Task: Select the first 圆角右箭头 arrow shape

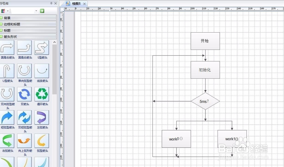Action: point(7,48)
